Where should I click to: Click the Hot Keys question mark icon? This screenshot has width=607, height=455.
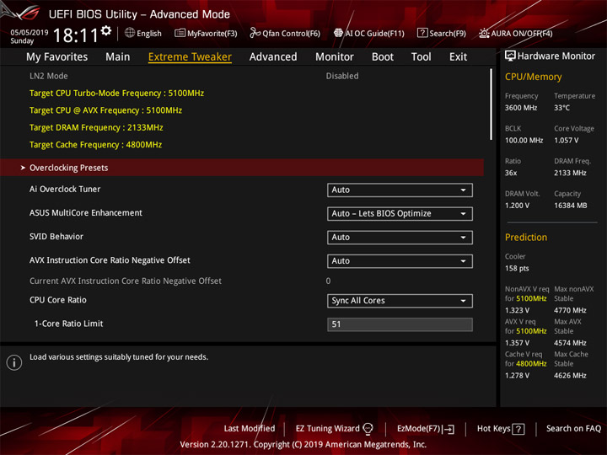518,429
